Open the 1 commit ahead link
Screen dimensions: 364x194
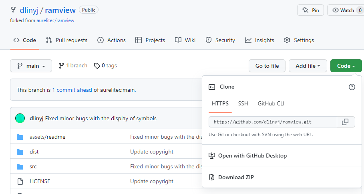tap(72, 90)
